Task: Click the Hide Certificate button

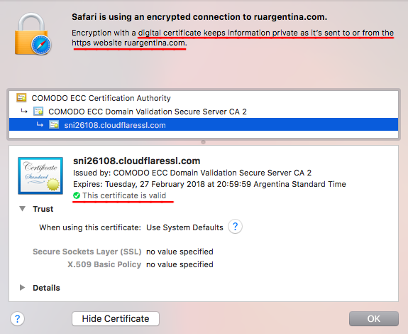Action: [x=116, y=318]
